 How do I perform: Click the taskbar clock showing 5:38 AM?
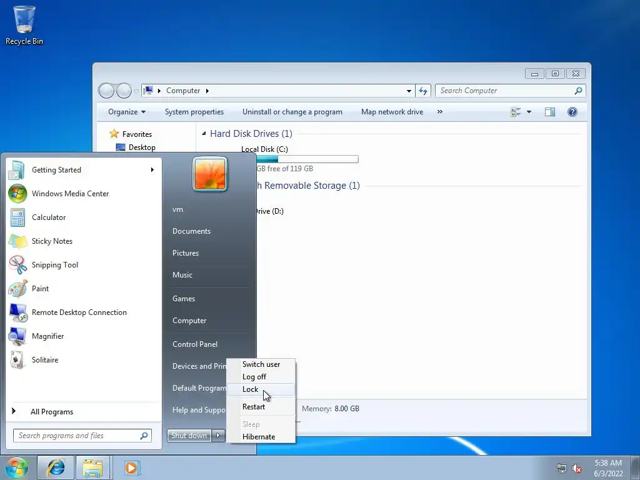(608, 468)
